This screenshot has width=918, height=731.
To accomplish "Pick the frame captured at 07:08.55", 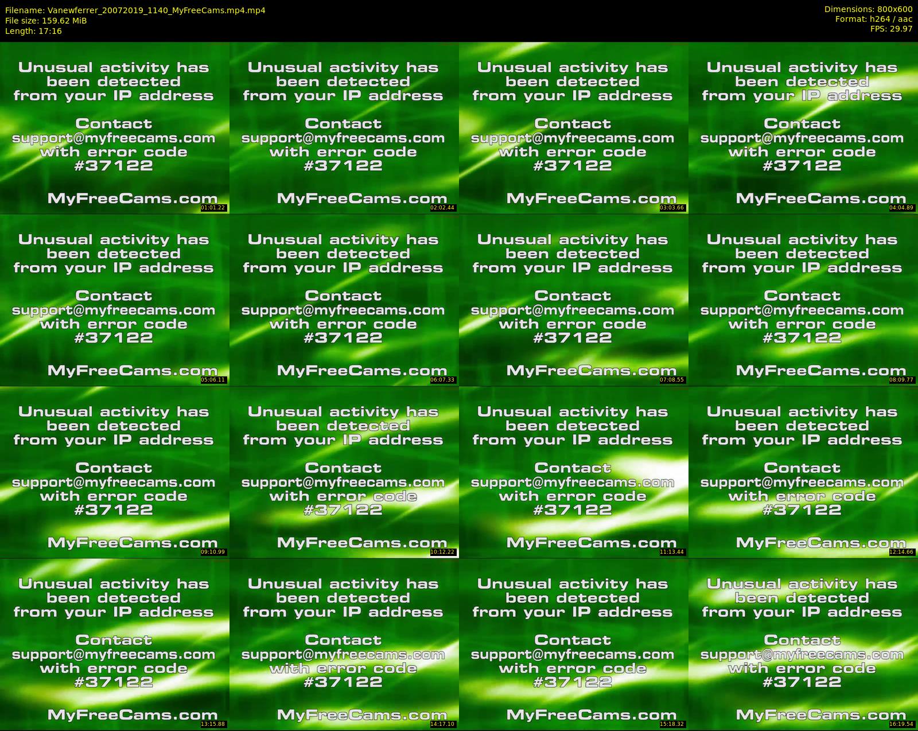I will (574, 300).
